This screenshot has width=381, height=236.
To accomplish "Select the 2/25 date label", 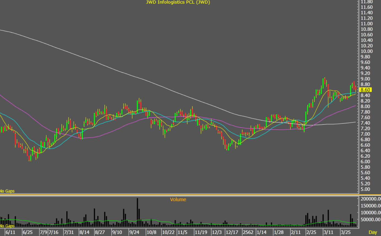I will (x=311, y=232).
